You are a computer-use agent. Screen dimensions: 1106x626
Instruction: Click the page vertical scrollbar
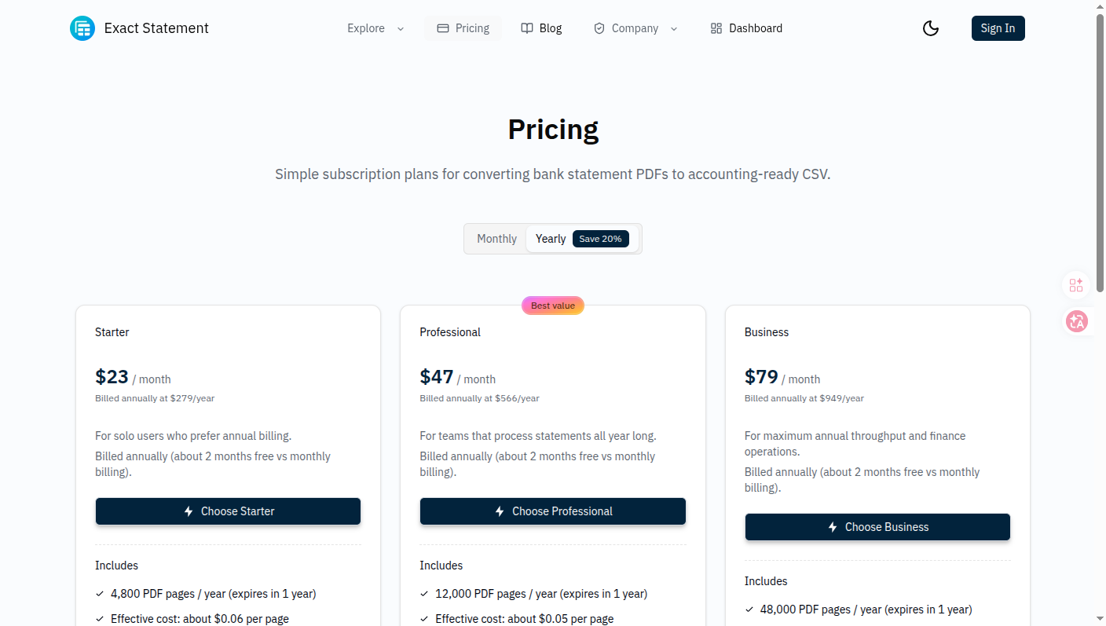(1100, 157)
